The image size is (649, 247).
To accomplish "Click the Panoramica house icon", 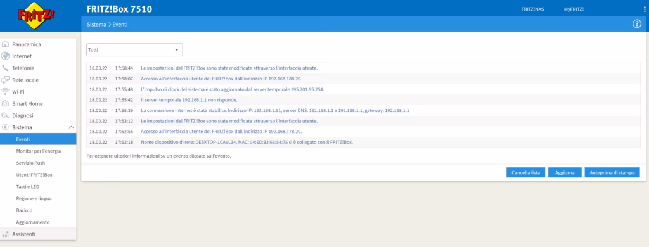I will click(x=5, y=44).
